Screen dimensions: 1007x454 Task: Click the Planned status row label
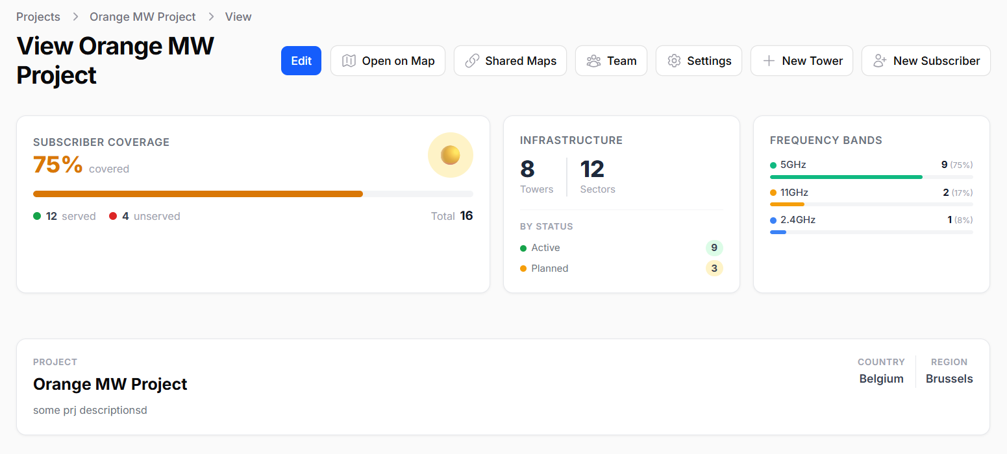click(x=550, y=269)
